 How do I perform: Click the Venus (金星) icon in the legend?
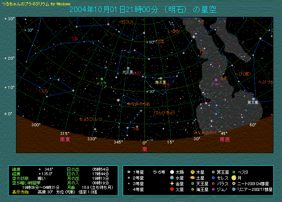[x=172, y=183]
